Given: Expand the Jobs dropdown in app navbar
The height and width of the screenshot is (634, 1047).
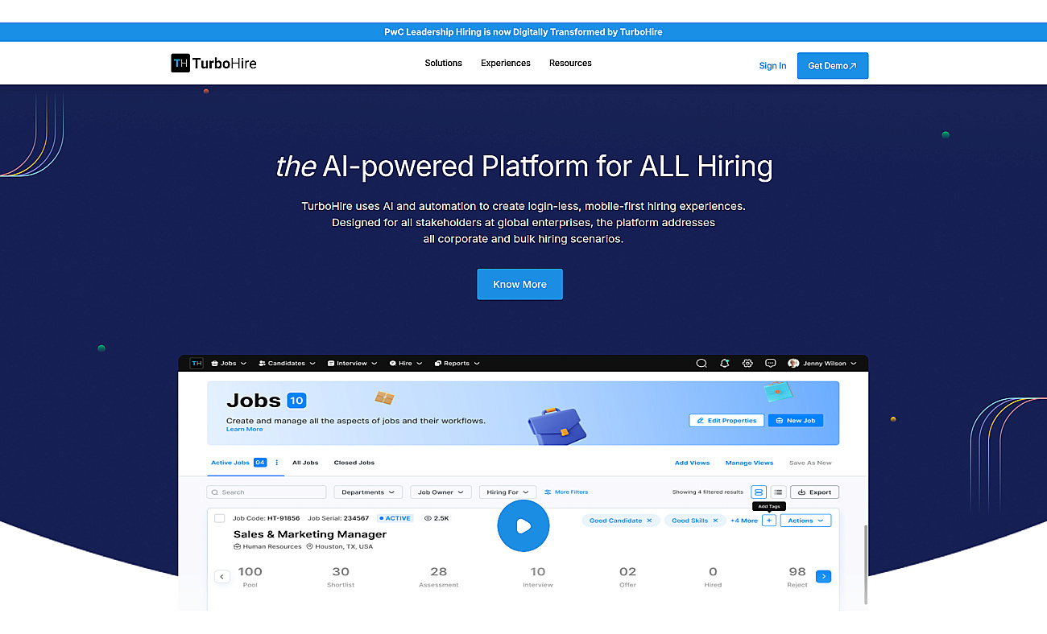Looking at the screenshot, I should (x=229, y=363).
